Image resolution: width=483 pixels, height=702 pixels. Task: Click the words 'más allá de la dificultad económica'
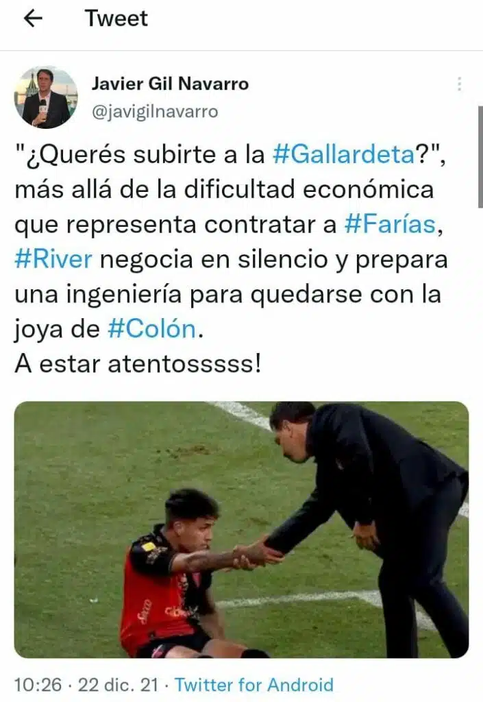pyautogui.click(x=225, y=189)
